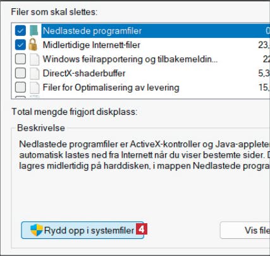Check Filer for Optimalisering av levering
270x256 pixels.
[20, 88]
